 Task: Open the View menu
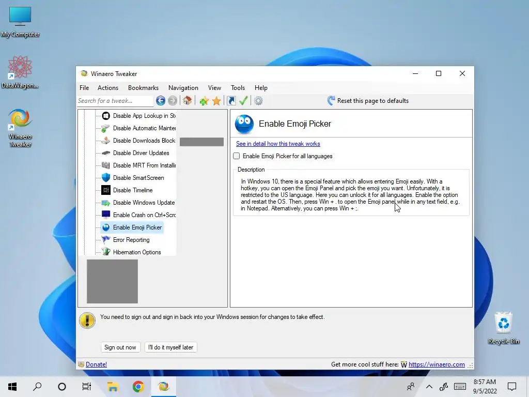214,88
